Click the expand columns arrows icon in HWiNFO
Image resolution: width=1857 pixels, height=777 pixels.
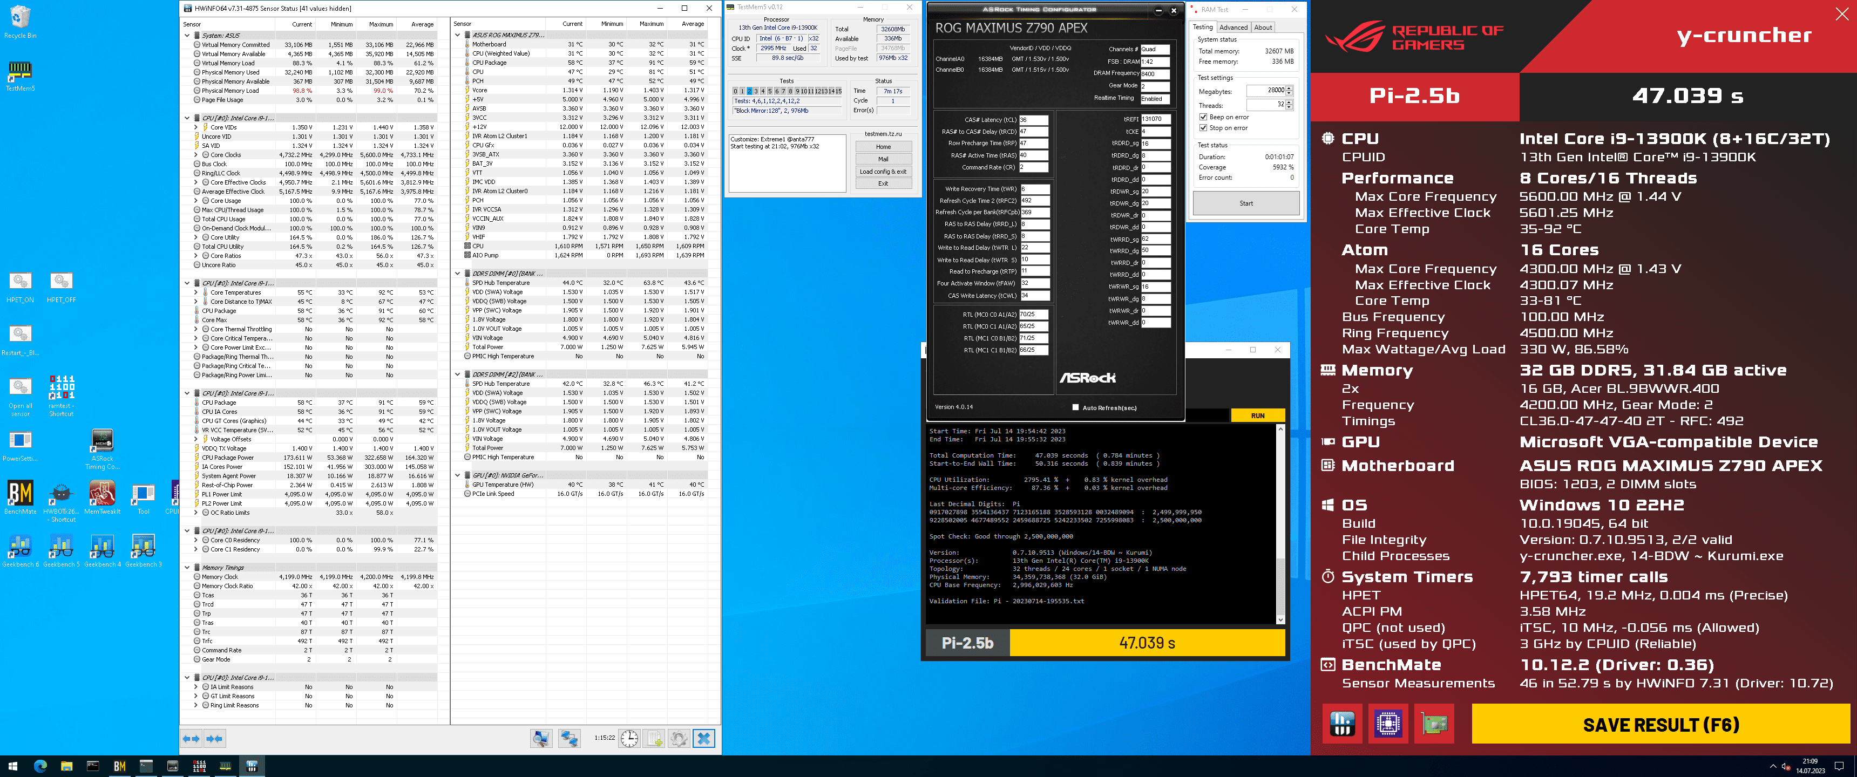click(x=191, y=738)
